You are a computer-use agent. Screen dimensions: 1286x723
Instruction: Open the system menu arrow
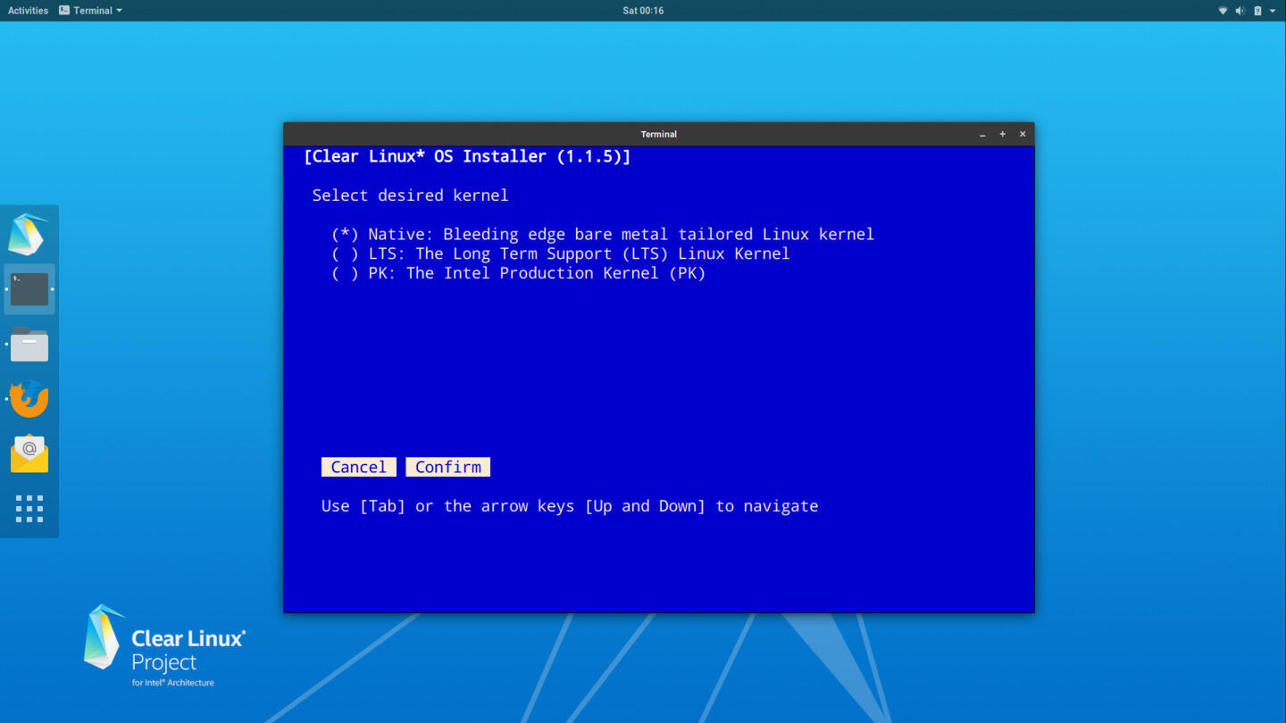(1273, 11)
